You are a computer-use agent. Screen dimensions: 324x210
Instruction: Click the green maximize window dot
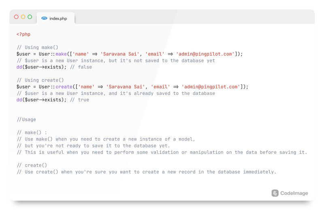click(30, 17)
